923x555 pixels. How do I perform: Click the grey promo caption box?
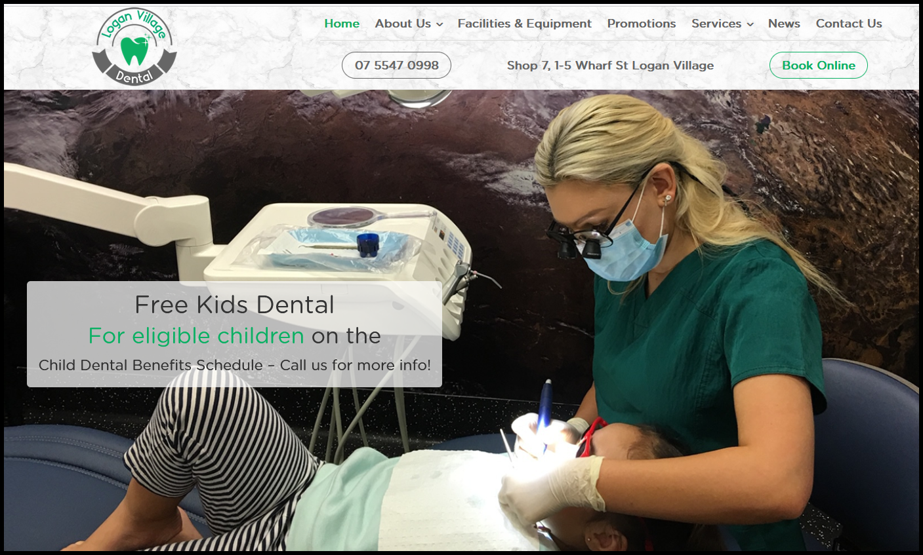coord(234,334)
